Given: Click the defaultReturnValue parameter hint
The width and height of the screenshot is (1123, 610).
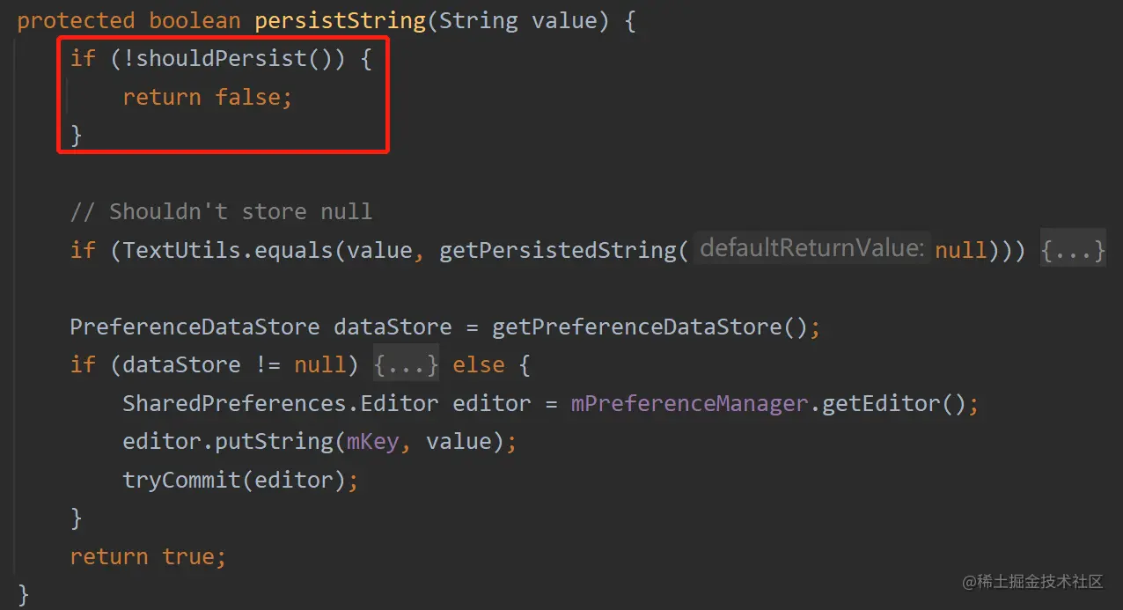Looking at the screenshot, I should click(811, 249).
